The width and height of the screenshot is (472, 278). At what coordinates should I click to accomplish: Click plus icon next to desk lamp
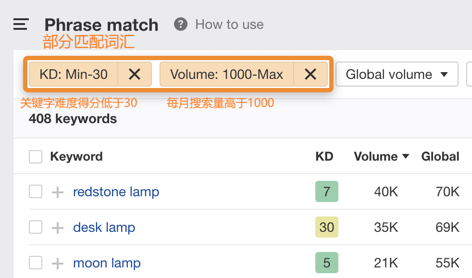point(58,227)
